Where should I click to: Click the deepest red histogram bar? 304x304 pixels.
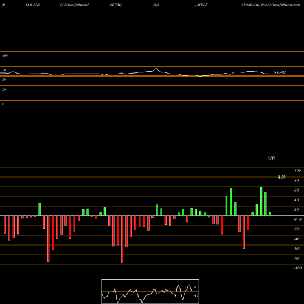point(122,240)
